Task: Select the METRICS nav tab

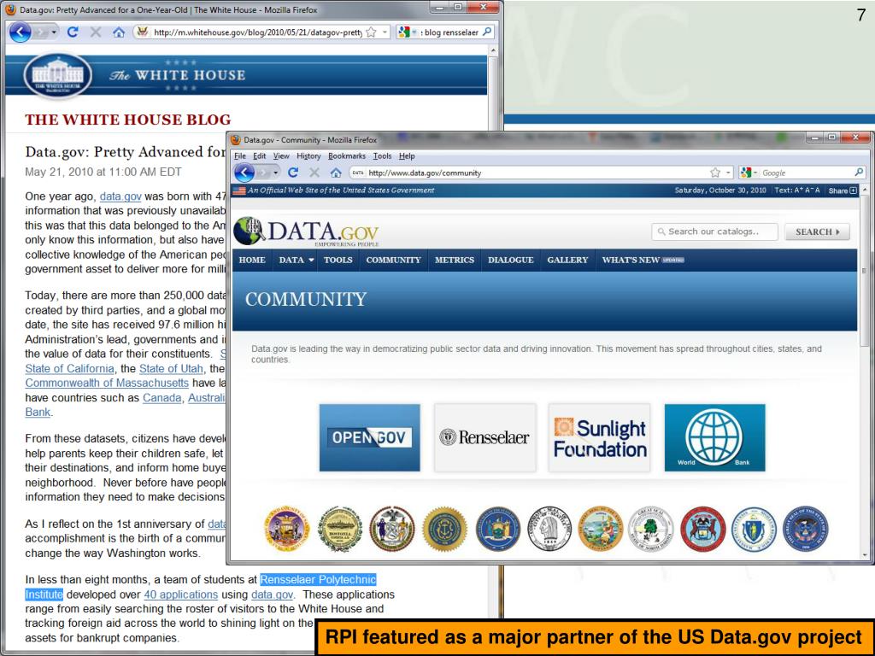Action: (x=455, y=260)
